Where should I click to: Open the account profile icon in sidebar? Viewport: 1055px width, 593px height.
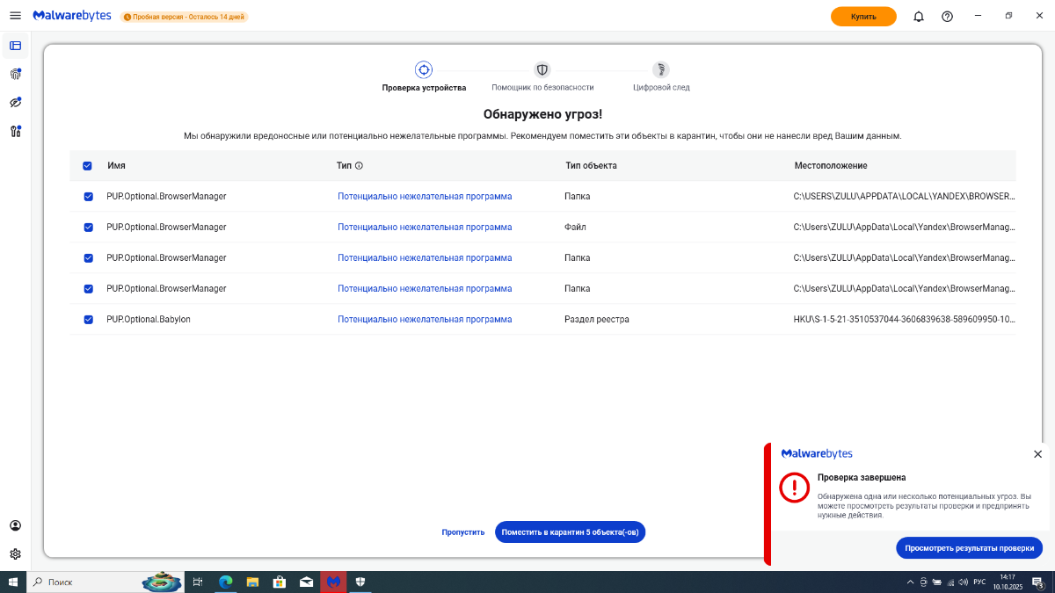[15, 525]
